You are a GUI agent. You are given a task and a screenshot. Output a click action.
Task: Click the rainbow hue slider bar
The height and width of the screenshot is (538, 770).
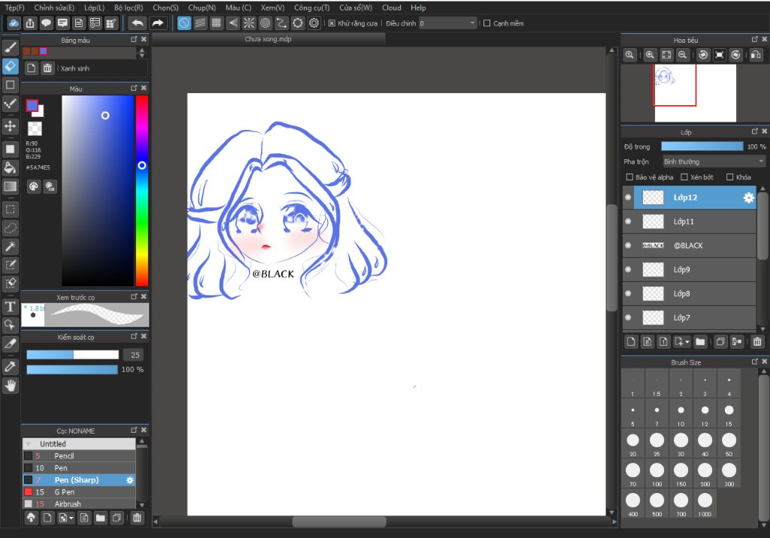[x=142, y=190]
